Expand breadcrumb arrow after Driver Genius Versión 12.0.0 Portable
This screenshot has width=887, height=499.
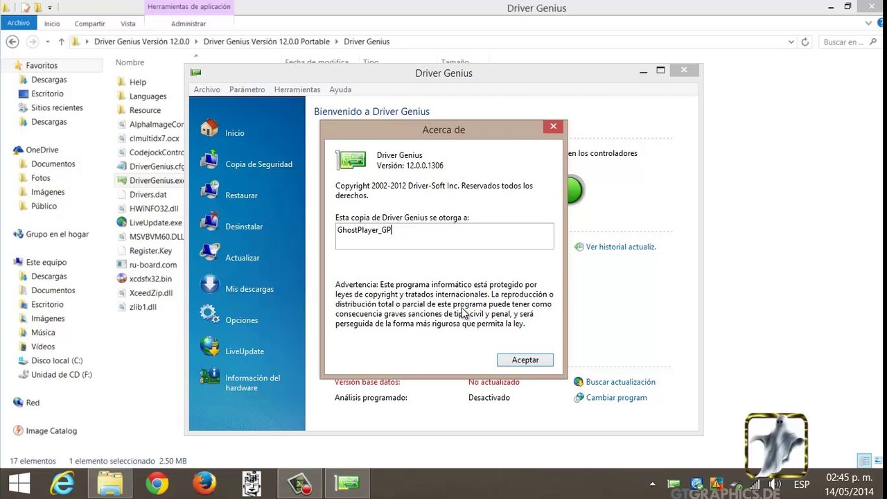point(337,42)
